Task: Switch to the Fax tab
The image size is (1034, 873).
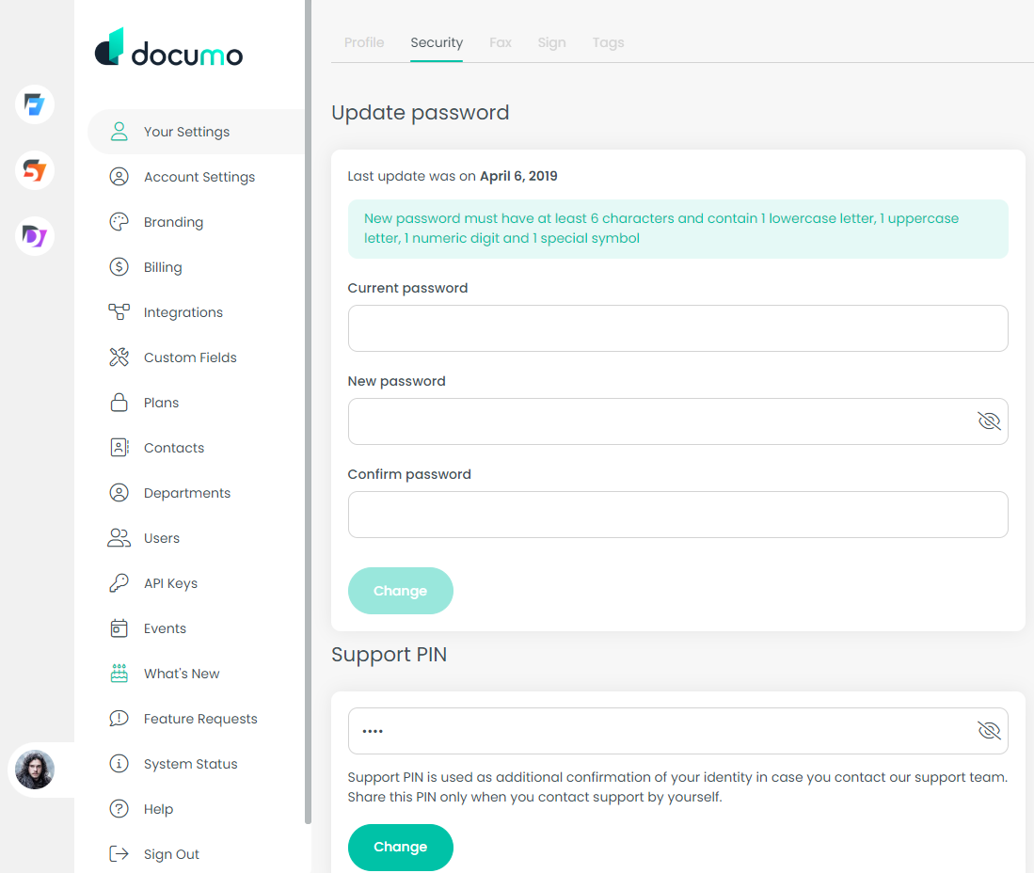Action: (501, 42)
